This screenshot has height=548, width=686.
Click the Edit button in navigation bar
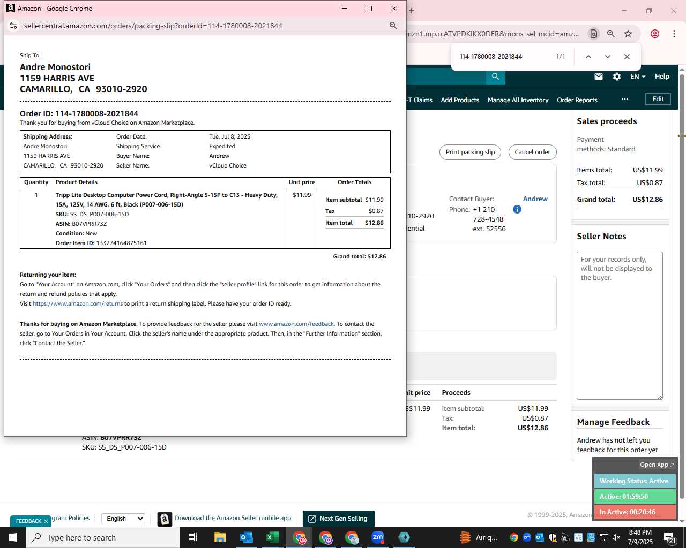(x=658, y=99)
